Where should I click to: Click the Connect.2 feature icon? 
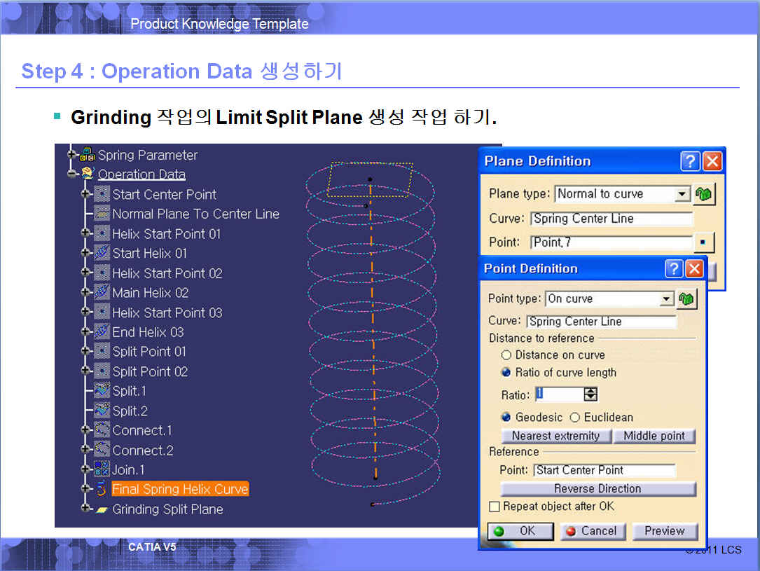pos(102,450)
